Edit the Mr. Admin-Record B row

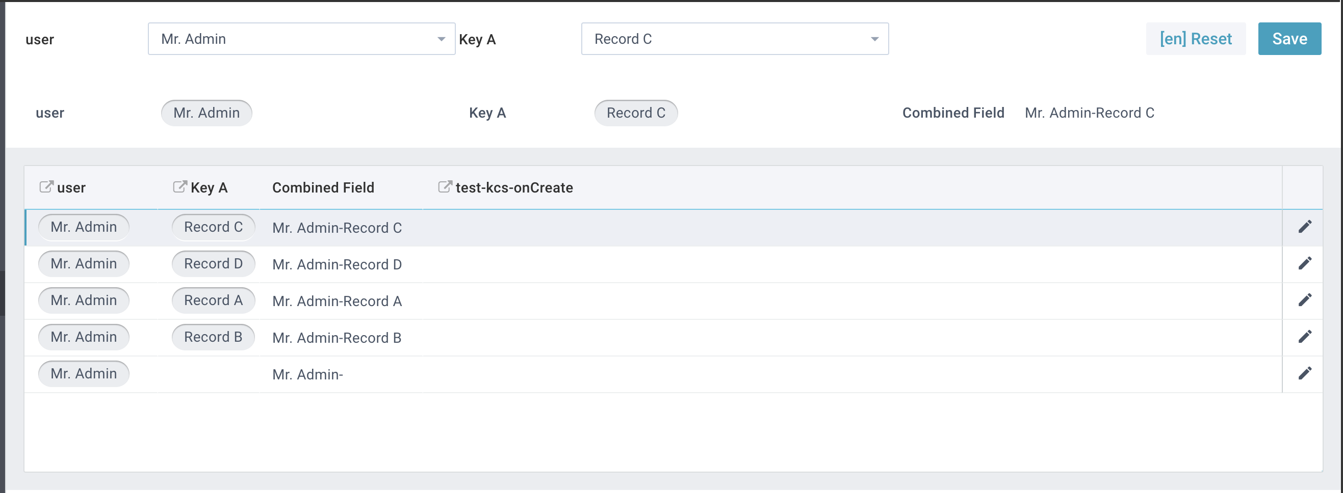pyautogui.click(x=1305, y=336)
